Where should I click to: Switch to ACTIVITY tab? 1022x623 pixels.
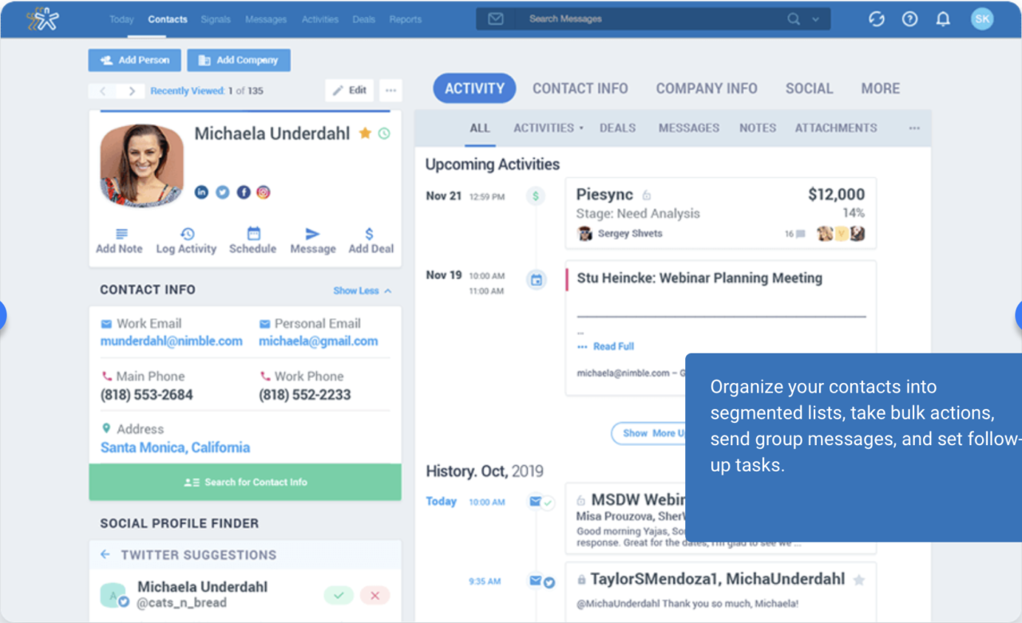point(474,89)
